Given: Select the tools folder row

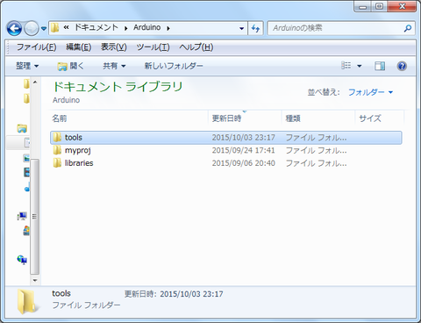Looking at the screenshot, I should [x=226, y=138].
